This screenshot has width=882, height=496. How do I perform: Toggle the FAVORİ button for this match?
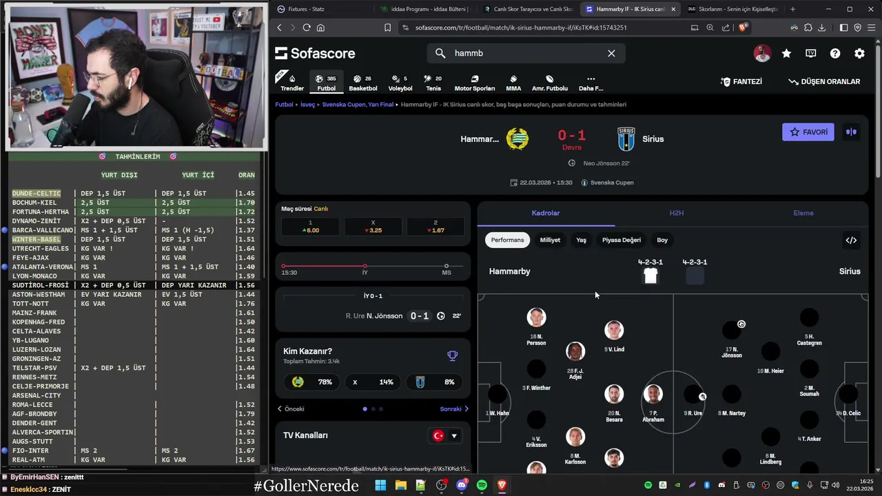pos(808,132)
